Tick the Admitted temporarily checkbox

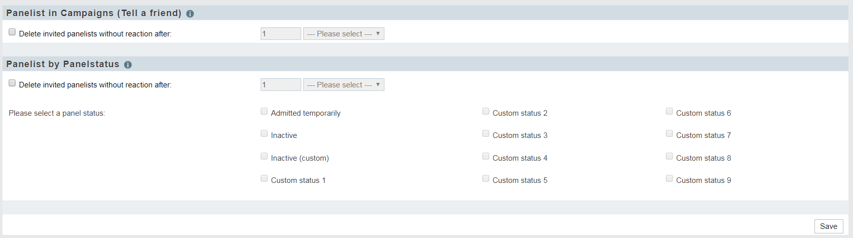pyautogui.click(x=264, y=111)
